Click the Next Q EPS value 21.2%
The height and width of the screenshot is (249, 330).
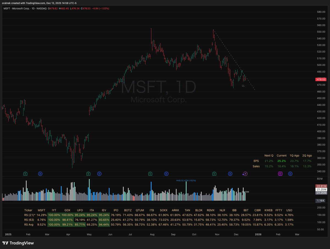[269, 161]
